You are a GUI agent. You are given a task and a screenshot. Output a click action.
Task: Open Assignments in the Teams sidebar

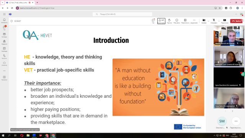pos(4,42)
